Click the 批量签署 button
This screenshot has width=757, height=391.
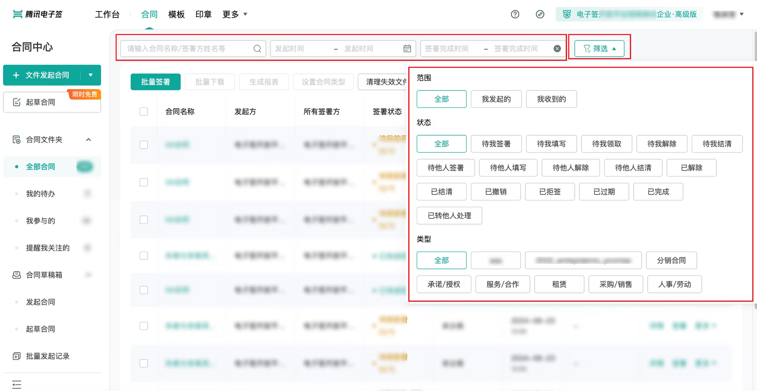click(x=155, y=82)
